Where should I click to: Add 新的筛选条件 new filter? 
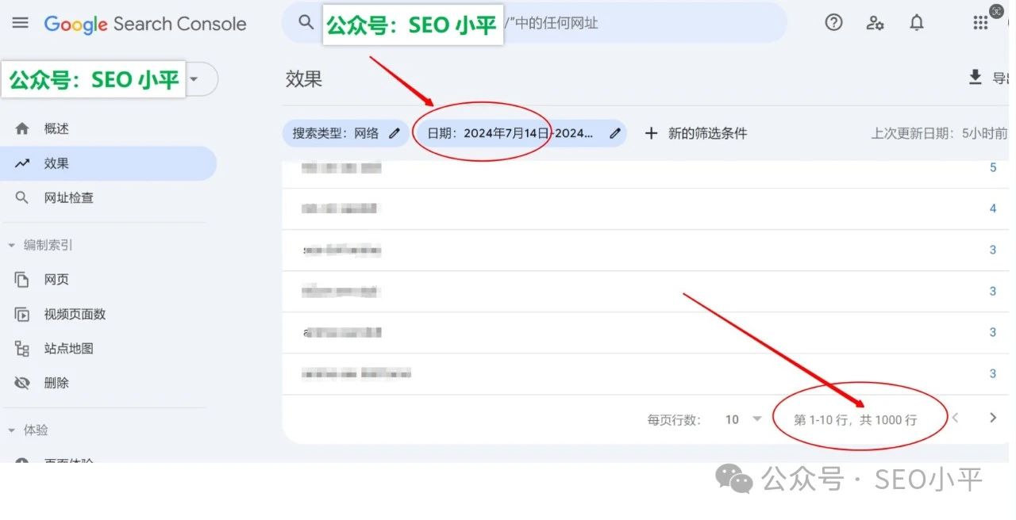[695, 133]
